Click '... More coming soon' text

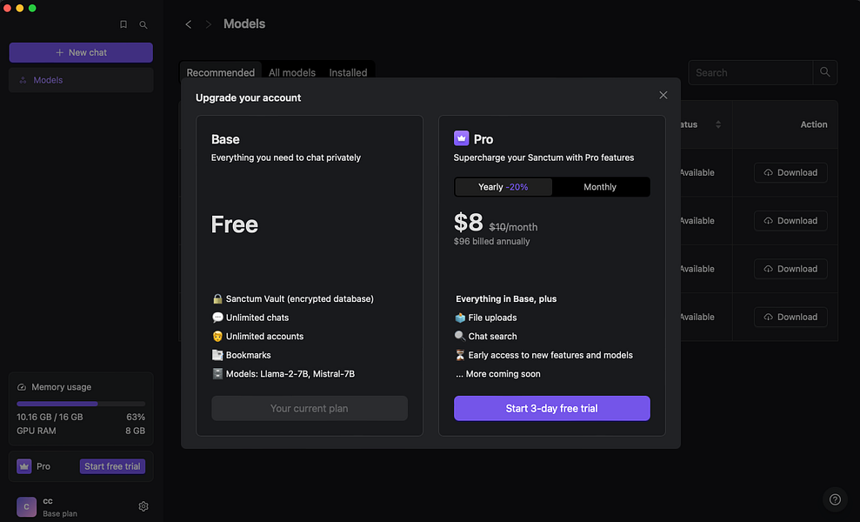pyautogui.click(x=498, y=374)
